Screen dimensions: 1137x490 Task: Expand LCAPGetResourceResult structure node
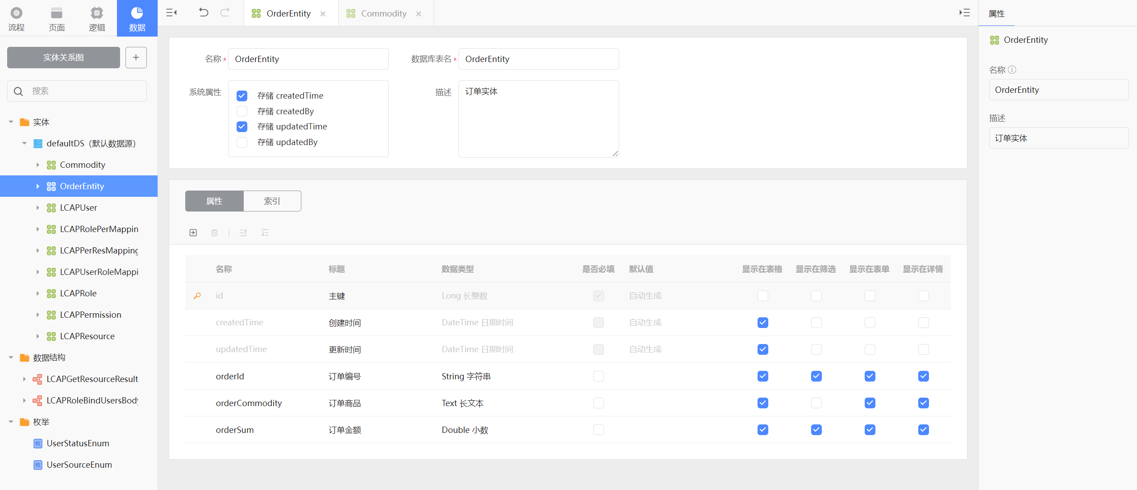(25, 379)
